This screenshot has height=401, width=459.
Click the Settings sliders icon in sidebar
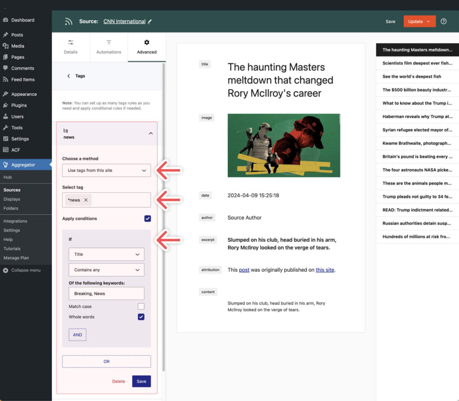tap(5, 139)
